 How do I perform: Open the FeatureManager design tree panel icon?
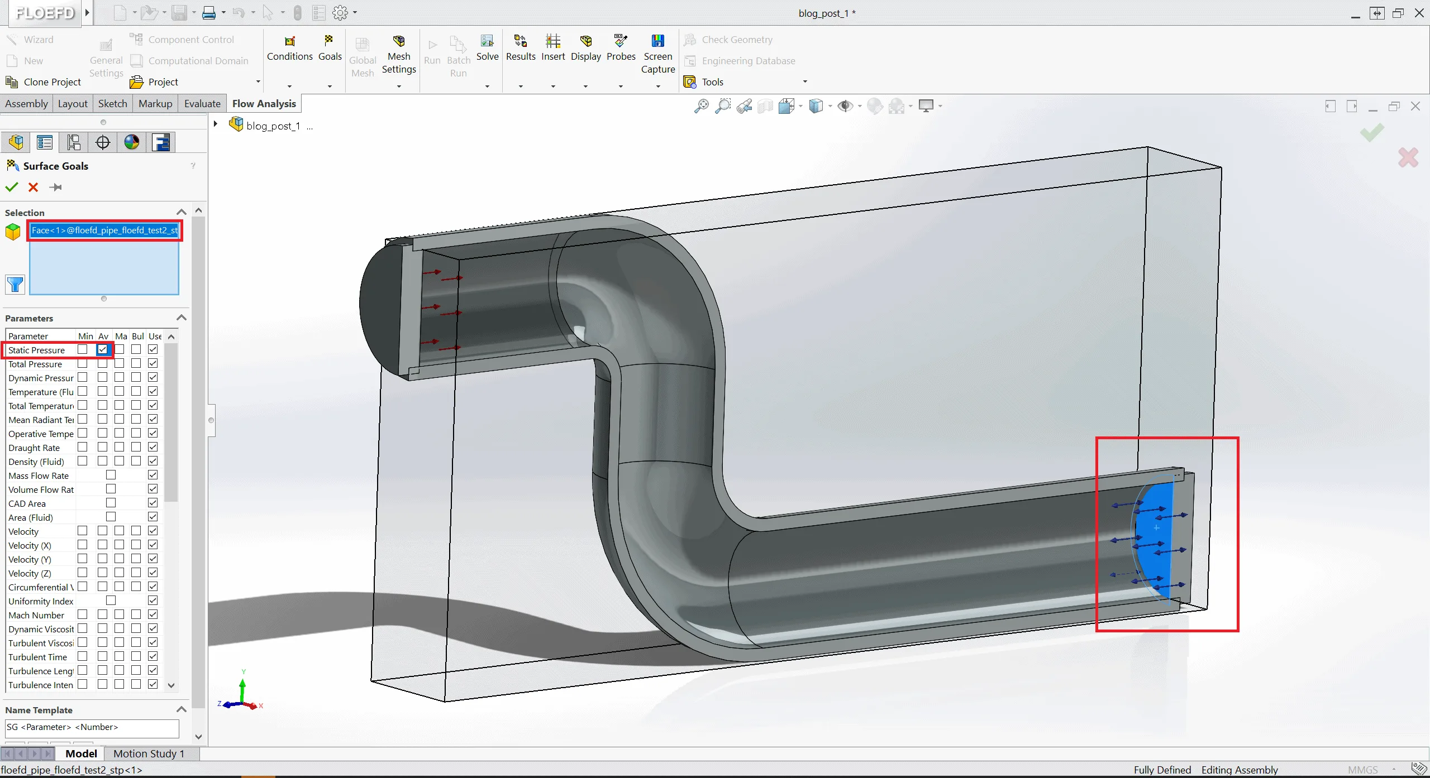16,142
